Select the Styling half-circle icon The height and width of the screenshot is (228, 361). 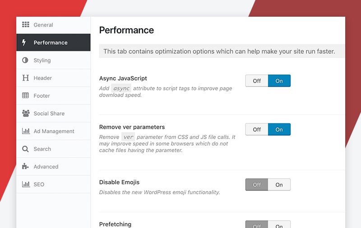click(25, 60)
